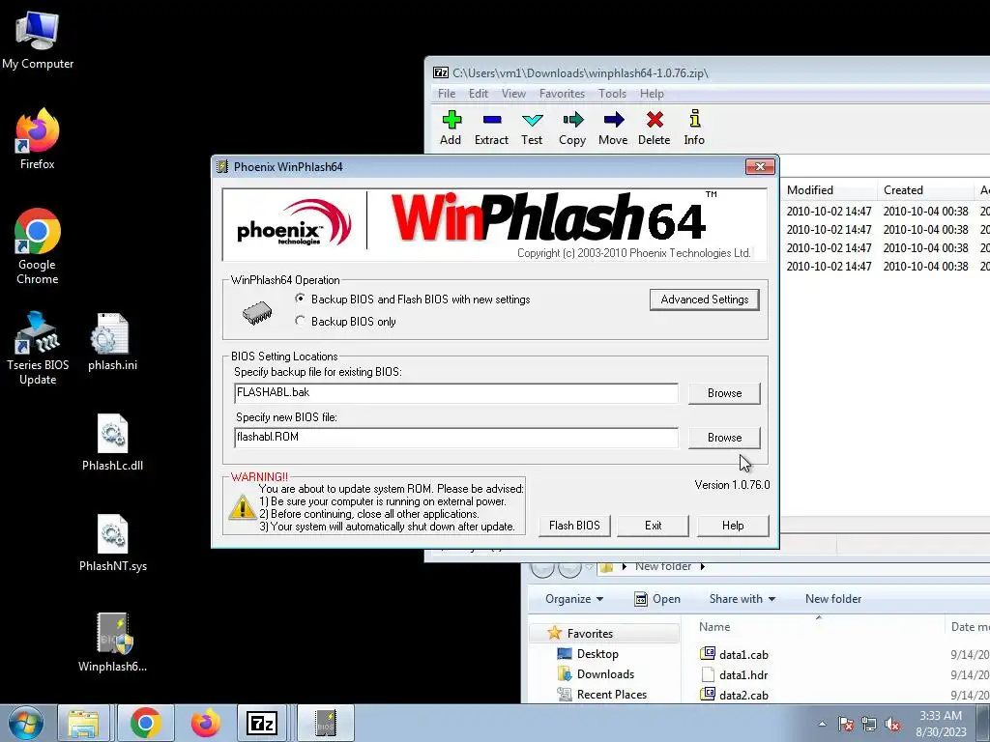Browse for the new BIOS file

coord(724,438)
